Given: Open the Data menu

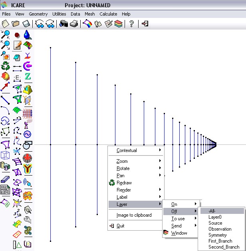Looking at the screenshot, I should pyautogui.click(x=75, y=14).
